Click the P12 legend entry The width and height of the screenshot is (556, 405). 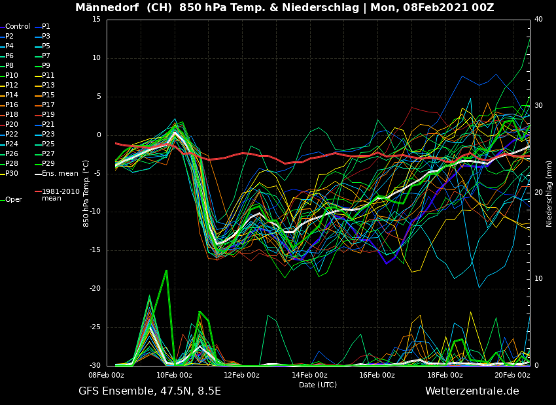tap(12, 86)
